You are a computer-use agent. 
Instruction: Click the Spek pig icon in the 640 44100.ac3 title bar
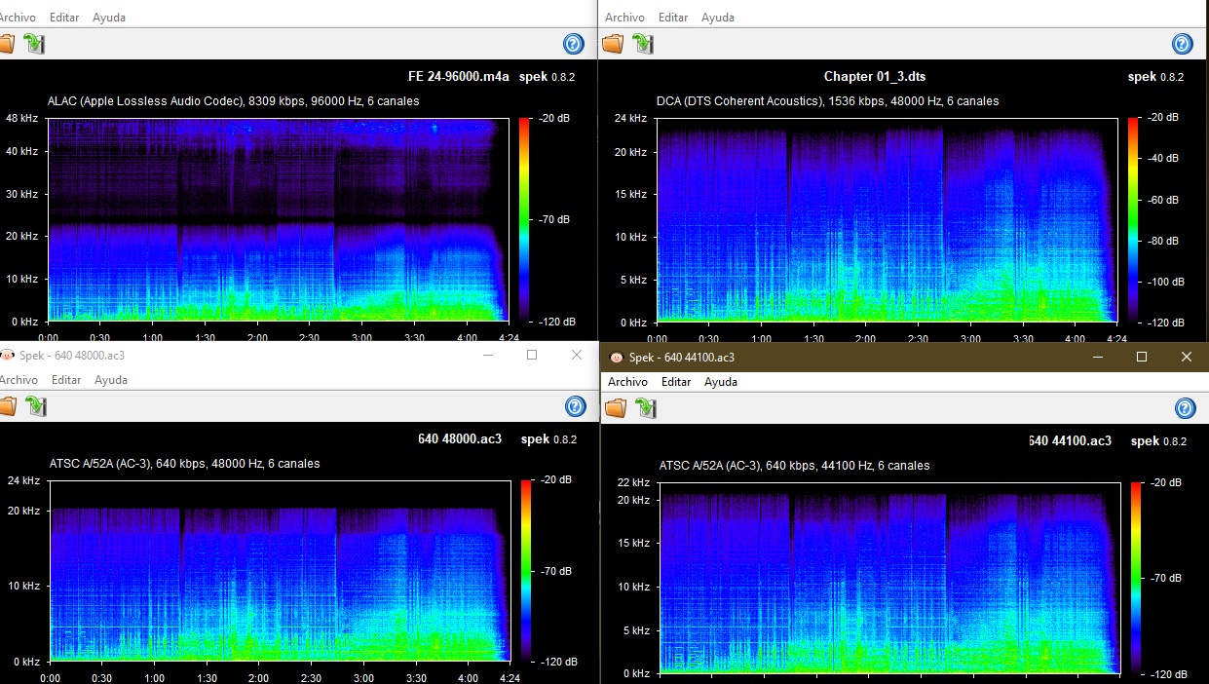(x=616, y=358)
